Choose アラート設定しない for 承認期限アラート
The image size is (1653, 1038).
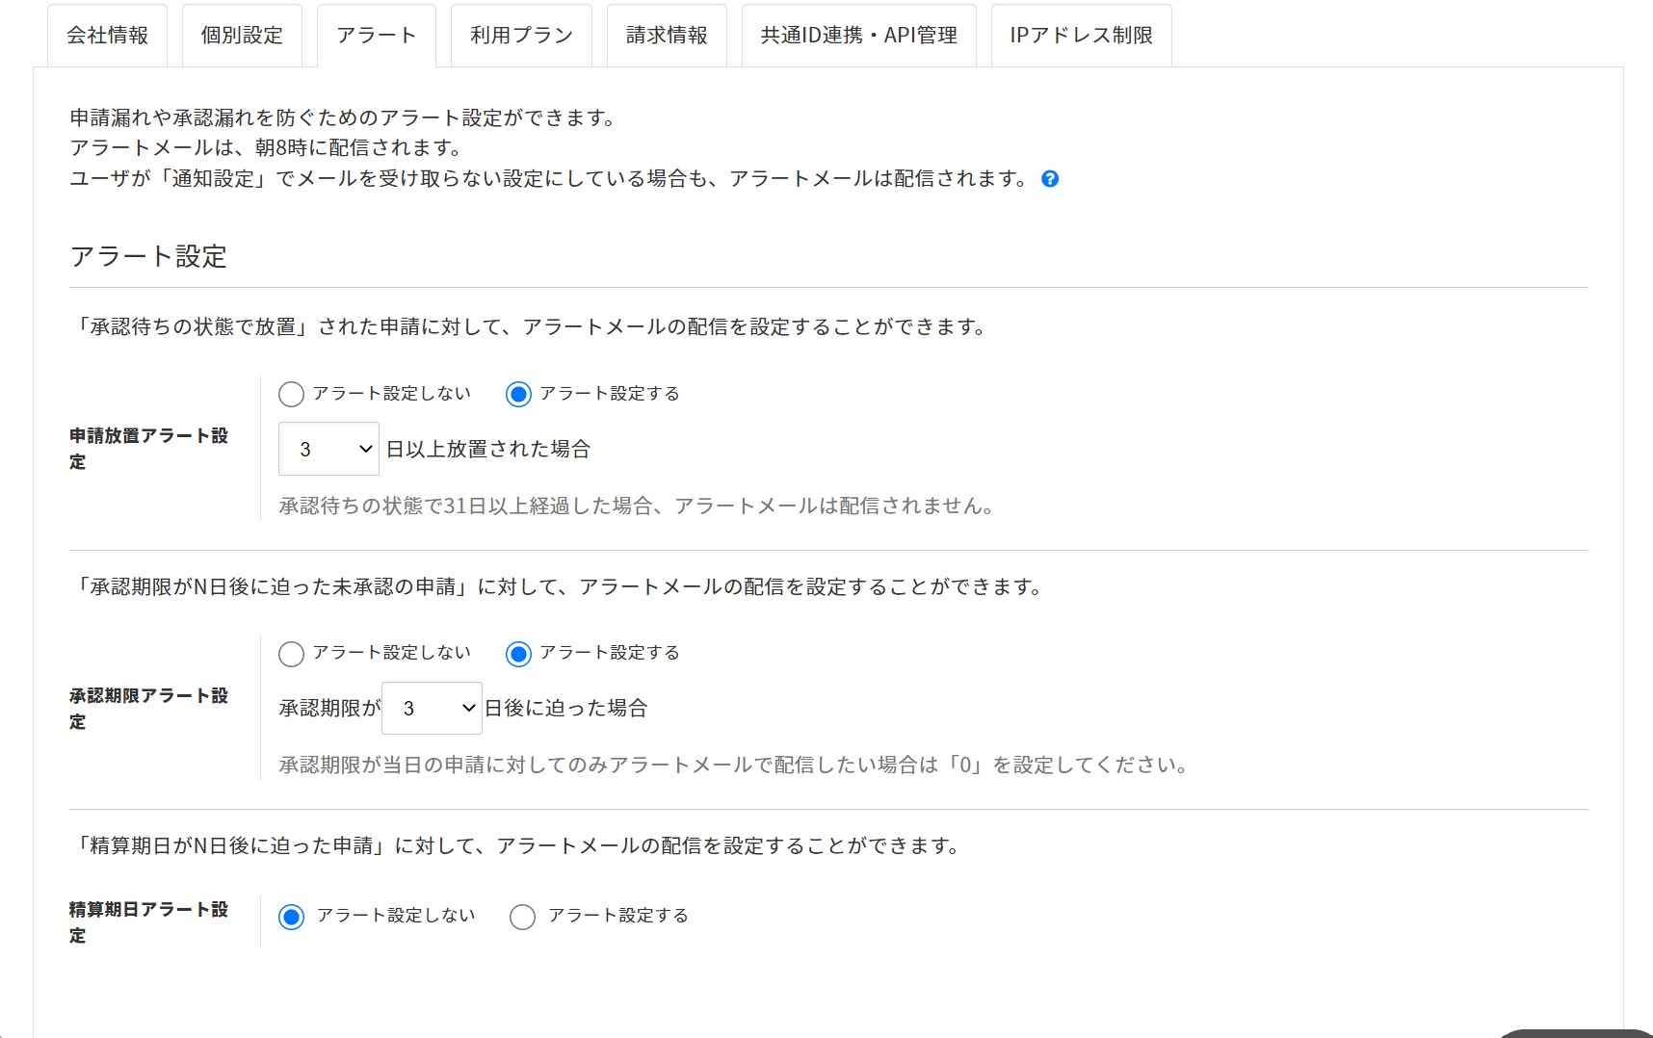click(291, 654)
